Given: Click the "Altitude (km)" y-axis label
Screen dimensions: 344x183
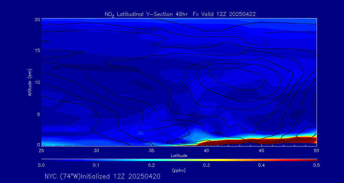Looking at the screenshot, I should coord(30,82).
